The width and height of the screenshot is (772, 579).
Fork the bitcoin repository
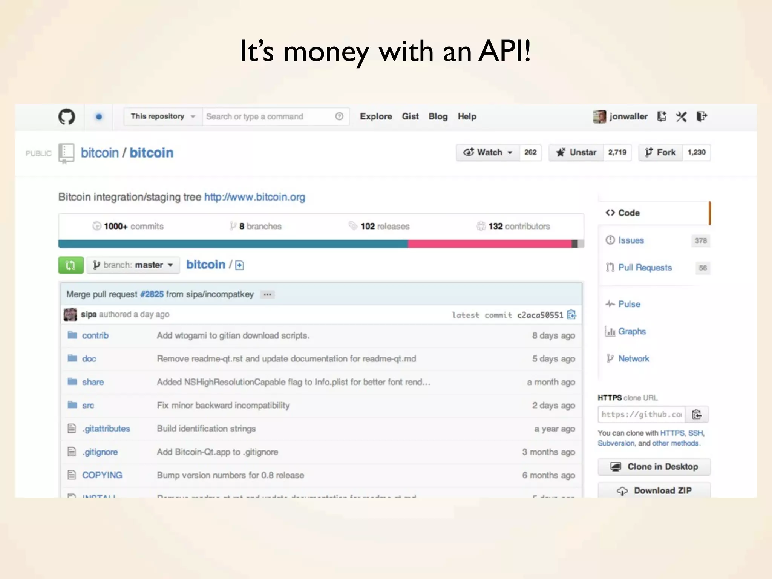click(x=660, y=152)
